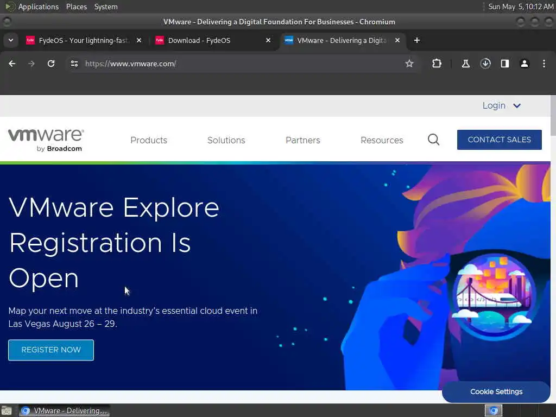
Task: Open the Resources menu
Action: coord(382,140)
